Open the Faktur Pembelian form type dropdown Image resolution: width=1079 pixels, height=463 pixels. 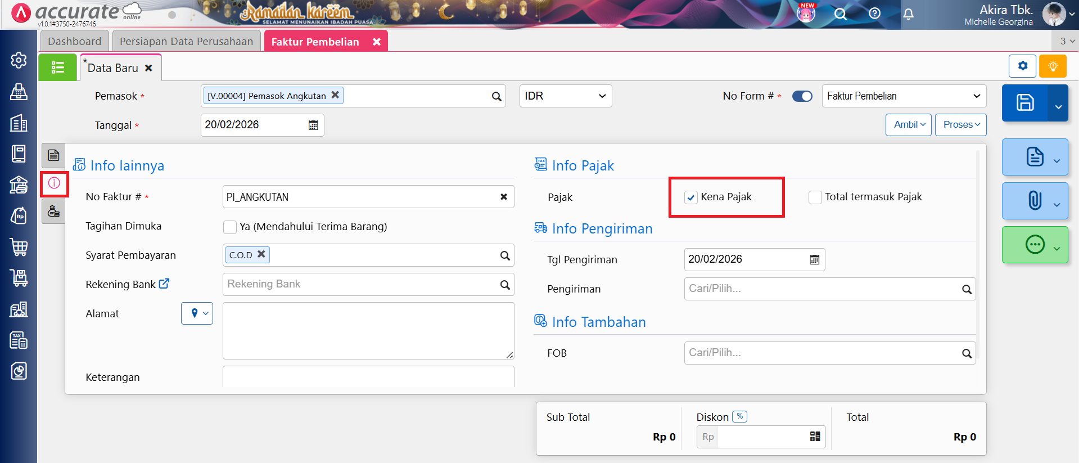[904, 96]
